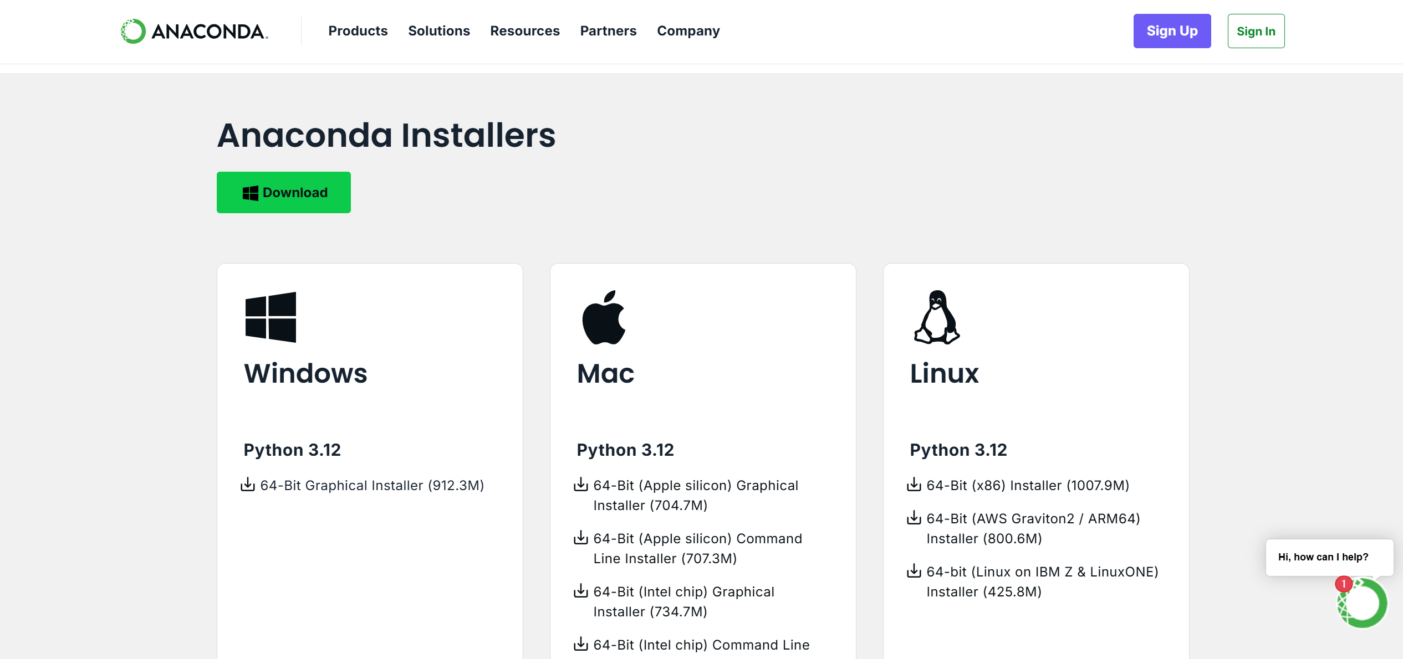The image size is (1403, 659).
Task: Click the Apple logo icon in Mac card
Action: click(604, 317)
